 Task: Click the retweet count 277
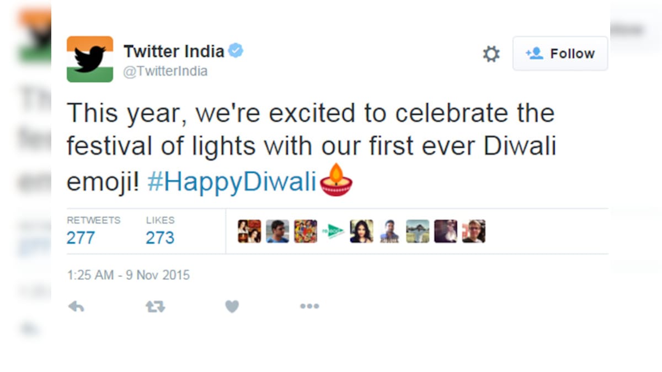coord(81,238)
